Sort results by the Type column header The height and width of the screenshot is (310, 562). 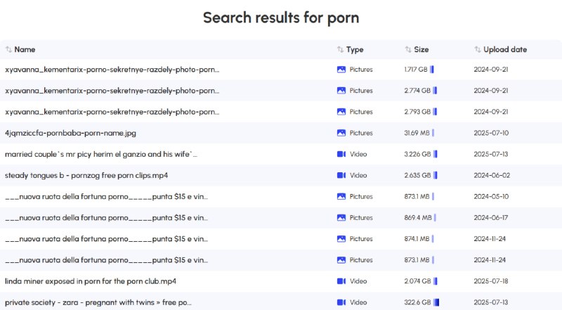tap(355, 50)
